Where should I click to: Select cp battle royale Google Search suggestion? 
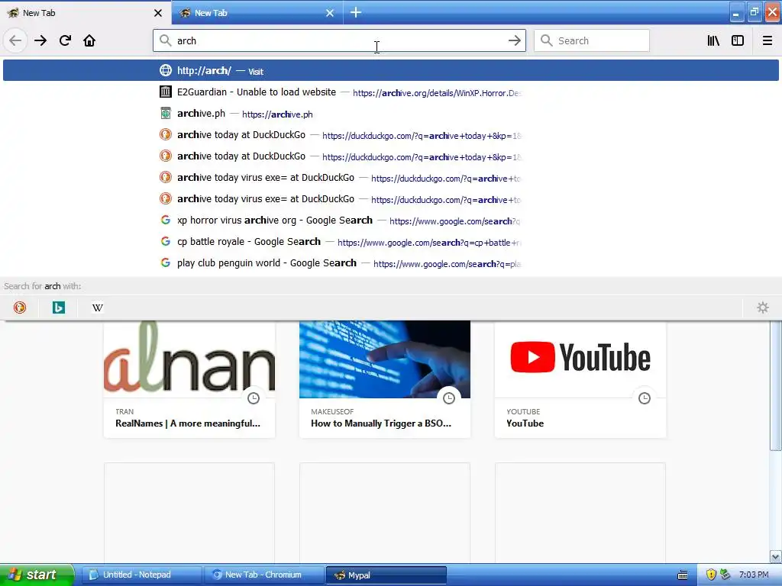(390, 242)
